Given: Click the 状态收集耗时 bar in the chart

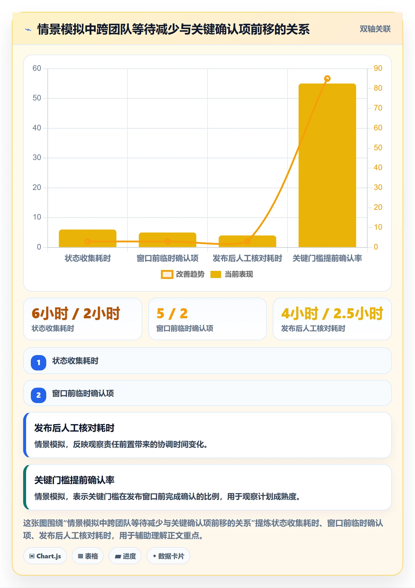Looking at the screenshot, I should tap(88, 238).
